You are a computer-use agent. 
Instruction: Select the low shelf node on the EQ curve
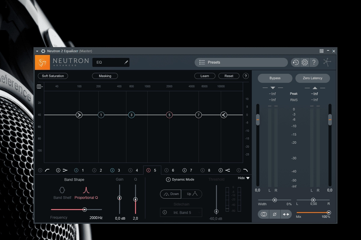[79, 115]
